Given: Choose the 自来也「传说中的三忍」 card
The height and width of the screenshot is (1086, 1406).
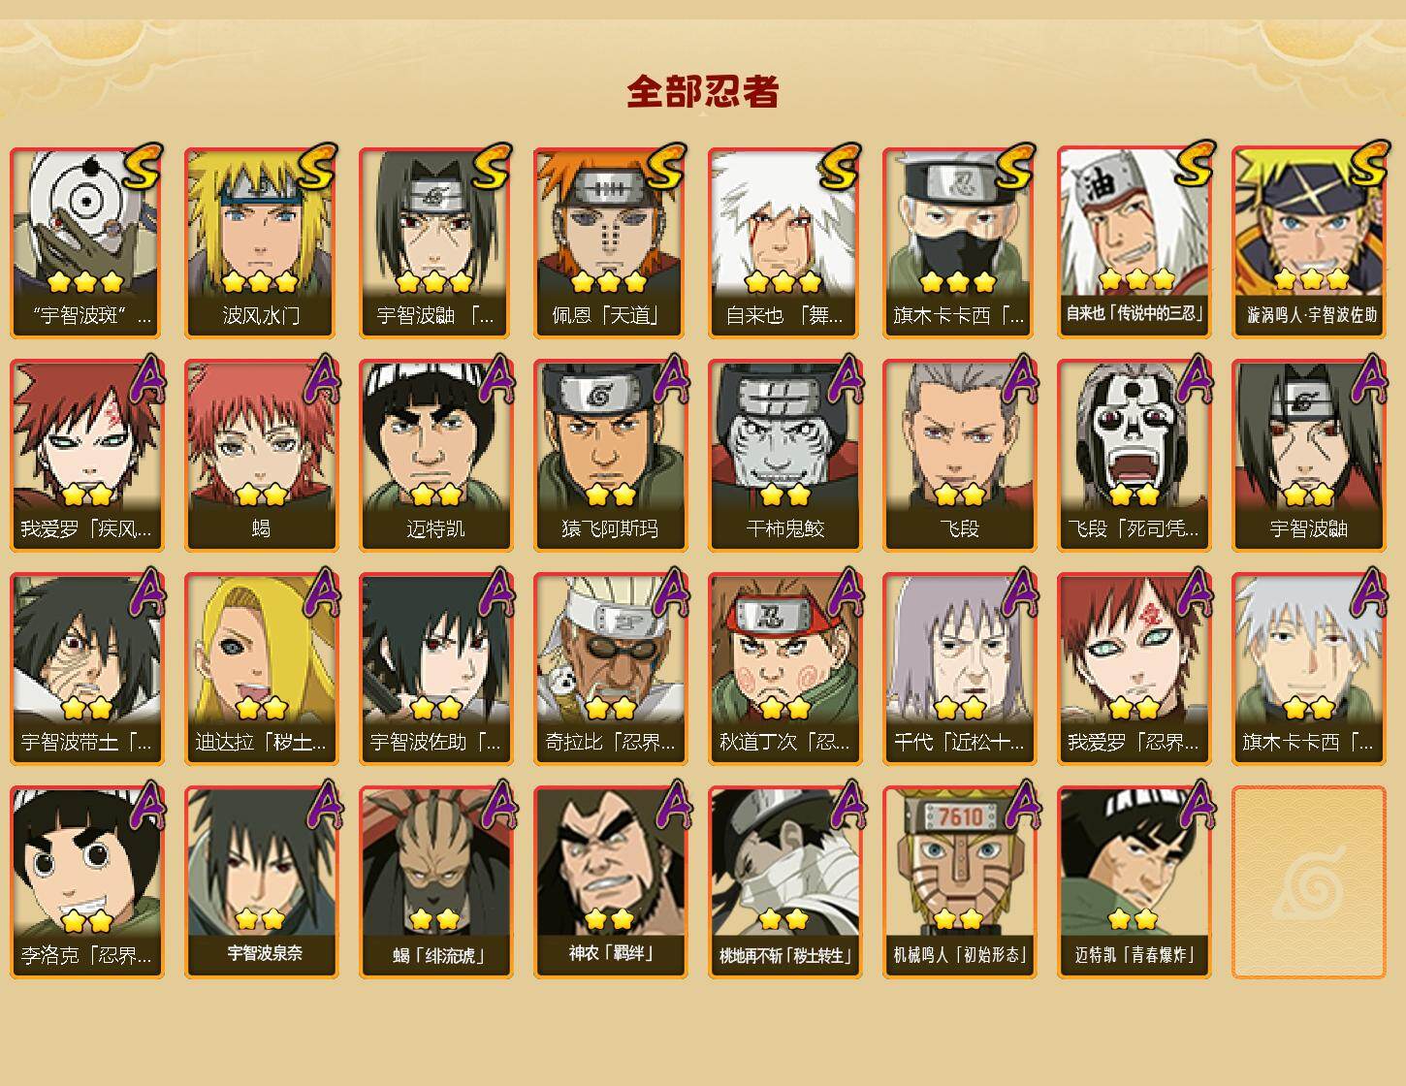Looking at the screenshot, I should click(1134, 242).
